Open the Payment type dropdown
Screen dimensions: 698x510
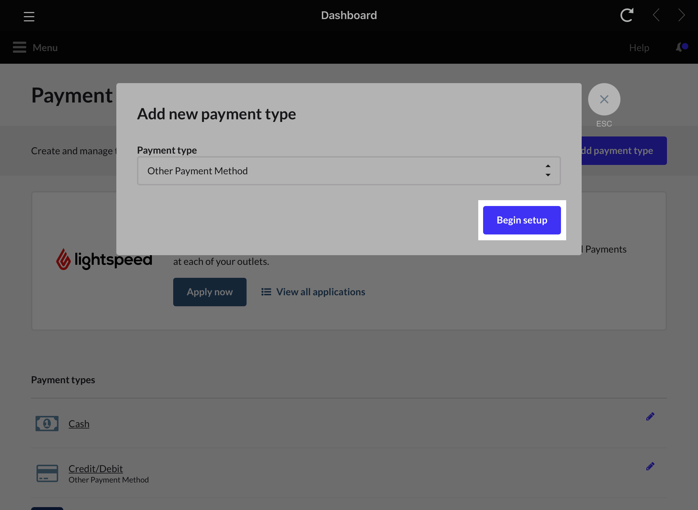click(x=349, y=171)
